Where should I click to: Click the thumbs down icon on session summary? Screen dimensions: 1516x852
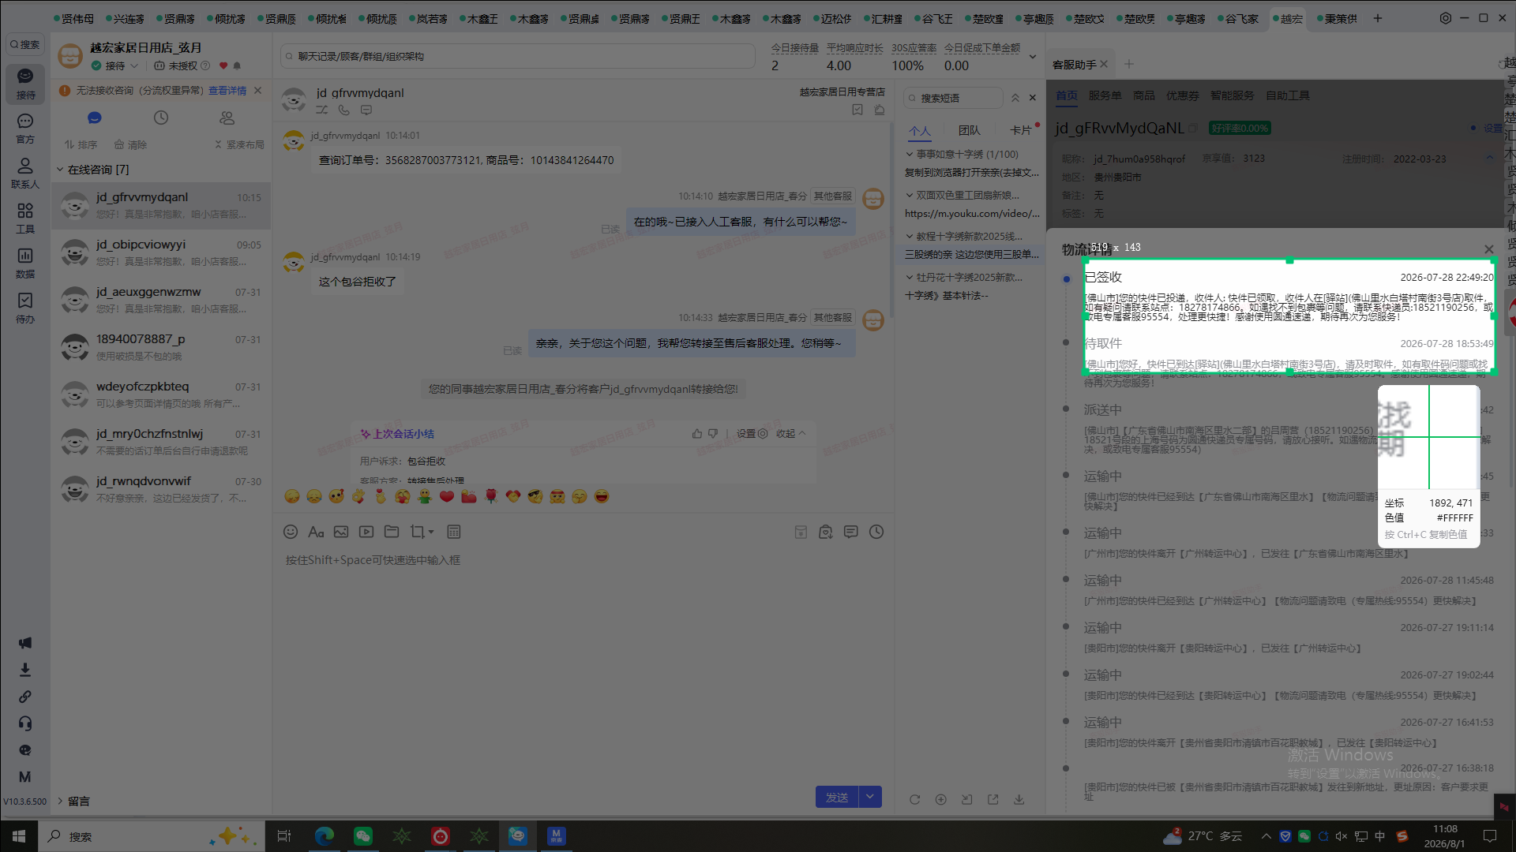[x=713, y=434]
